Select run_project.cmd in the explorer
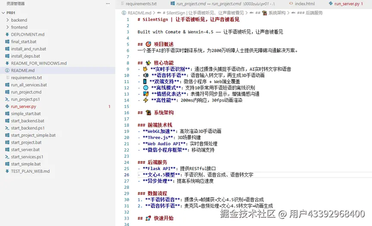Screen dimensions: 372x226 point(26,92)
